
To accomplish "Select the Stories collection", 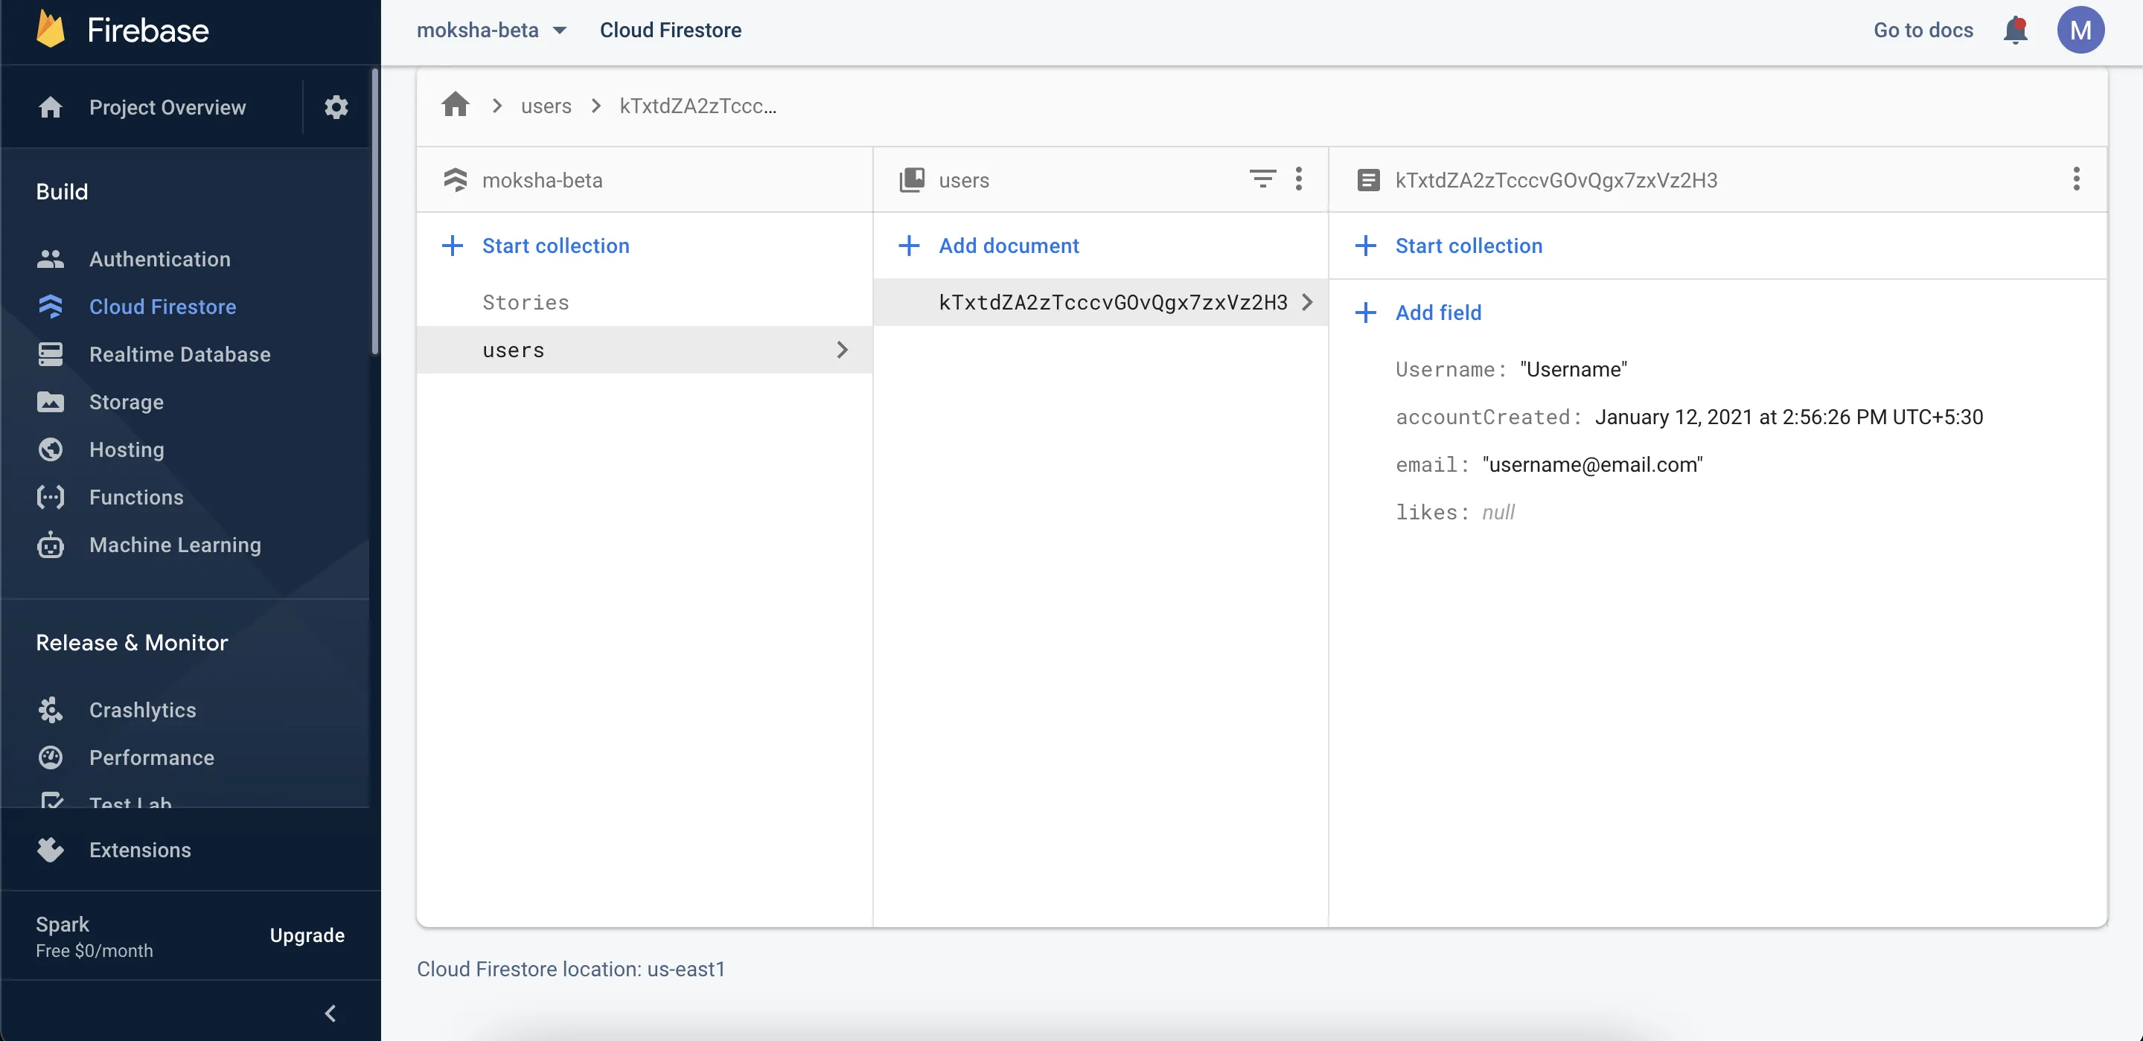I will pos(526,302).
